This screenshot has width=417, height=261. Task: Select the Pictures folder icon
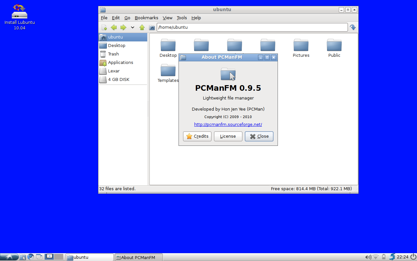pyautogui.click(x=301, y=45)
